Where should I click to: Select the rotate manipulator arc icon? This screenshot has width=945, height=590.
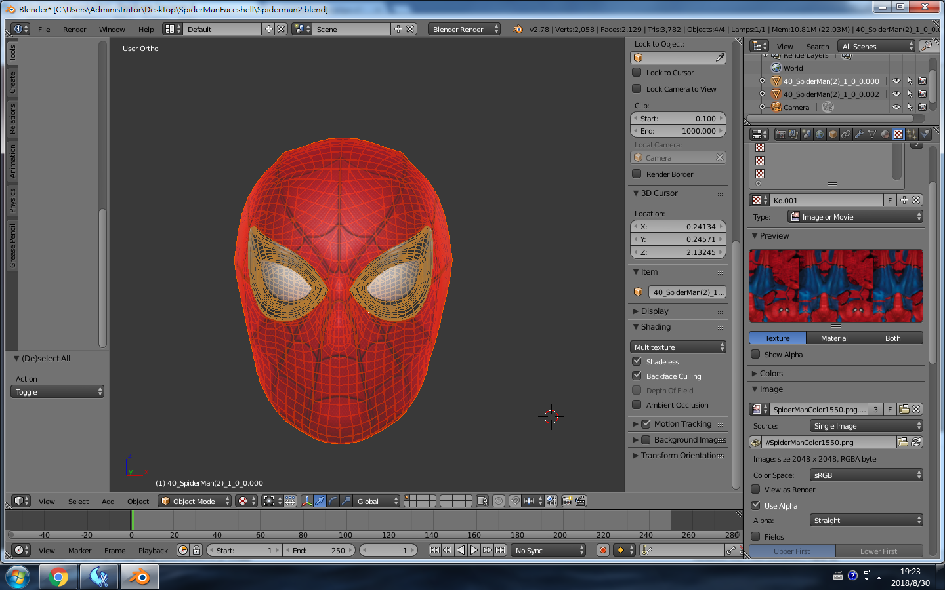point(333,501)
